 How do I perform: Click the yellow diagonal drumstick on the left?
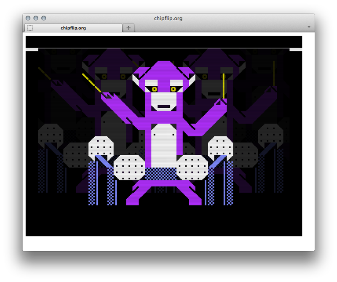coord(91,83)
